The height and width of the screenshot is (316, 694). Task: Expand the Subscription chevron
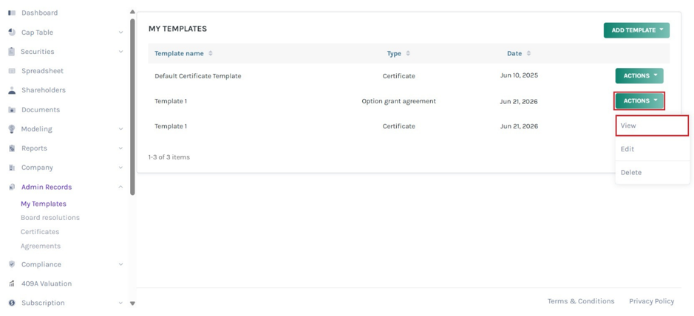(120, 303)
